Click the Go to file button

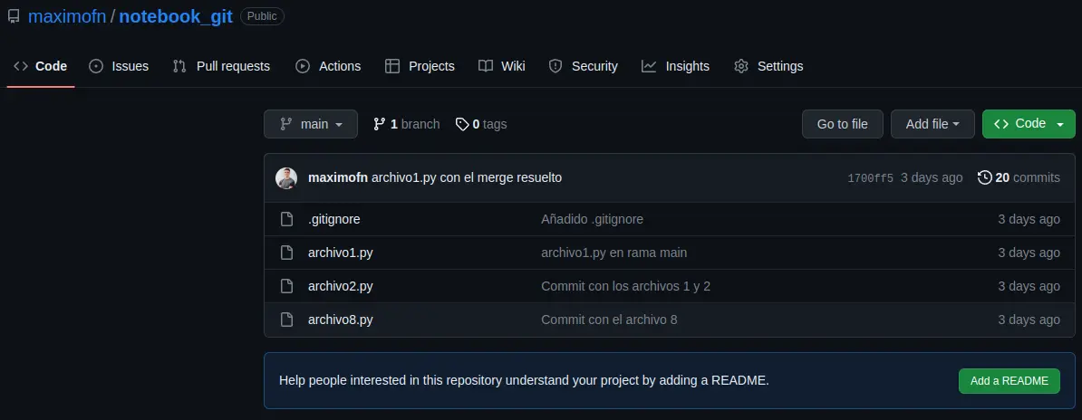(x=842, y=124)
